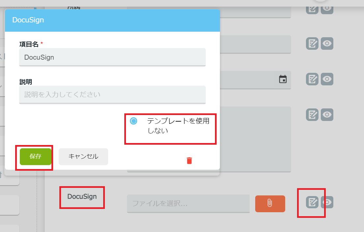Open the edit icon on the row above the date field
This screenshot has height=232, width=364.
tap(312, 43)
